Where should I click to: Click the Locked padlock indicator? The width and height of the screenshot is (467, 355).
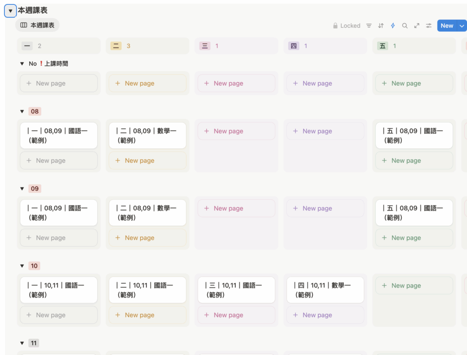tap(347, 26)
